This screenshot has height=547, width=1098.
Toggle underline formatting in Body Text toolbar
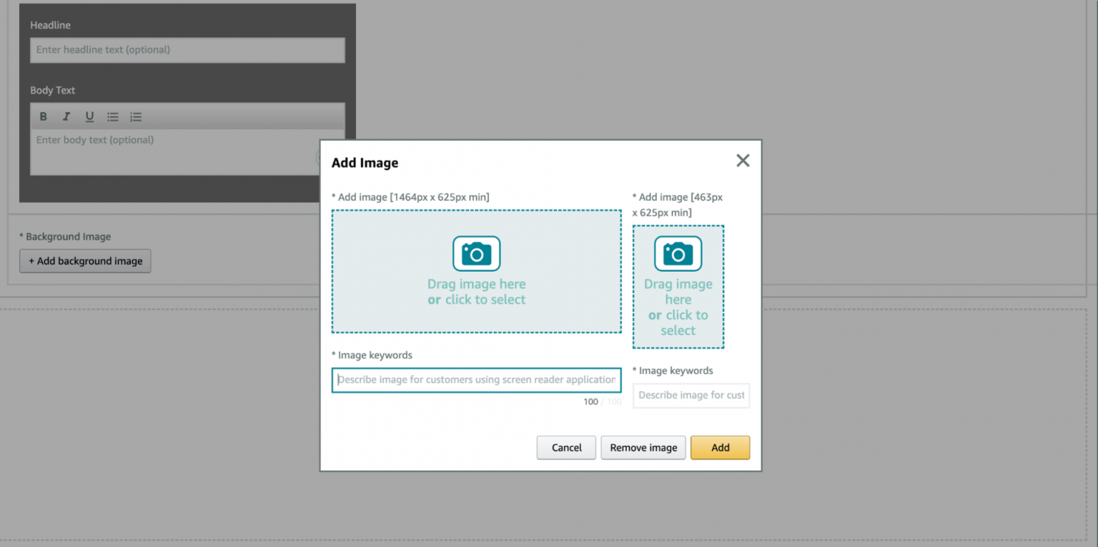point(89,117)
